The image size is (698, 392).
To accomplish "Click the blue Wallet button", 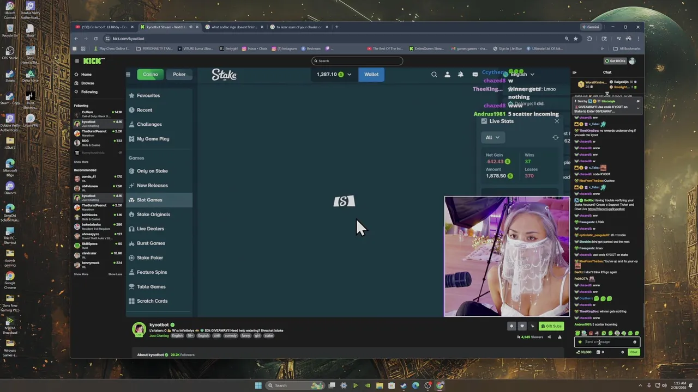I will 371,75.
